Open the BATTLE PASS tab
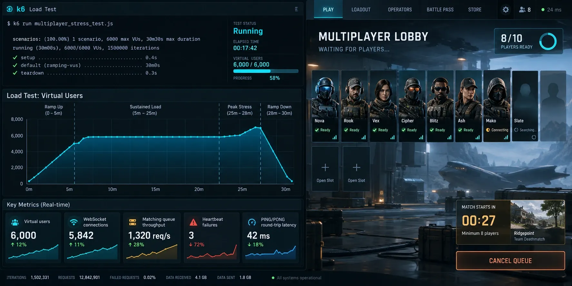 coord(440,10)
